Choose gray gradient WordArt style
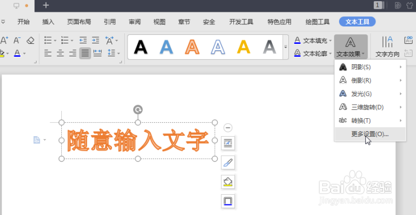Viewport: 416px width, 215px height. click(269, 47)
